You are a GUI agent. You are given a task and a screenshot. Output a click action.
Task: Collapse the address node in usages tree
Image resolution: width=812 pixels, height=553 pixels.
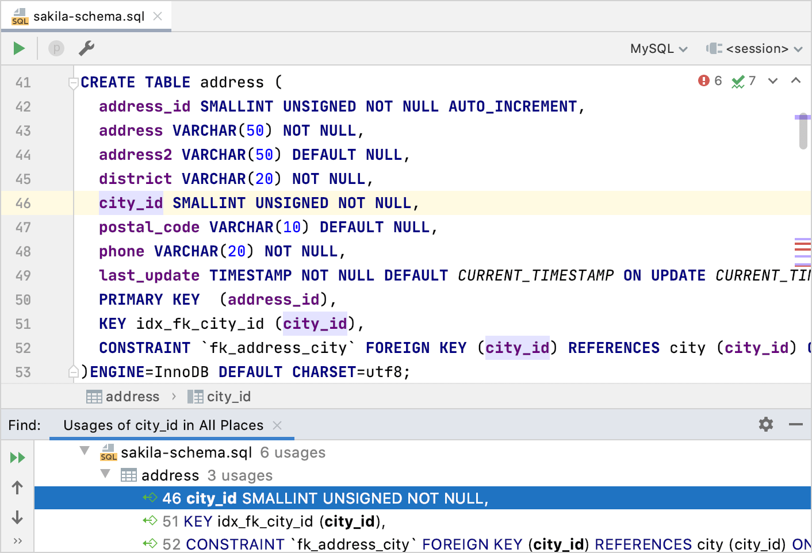[x=105, y=475]
